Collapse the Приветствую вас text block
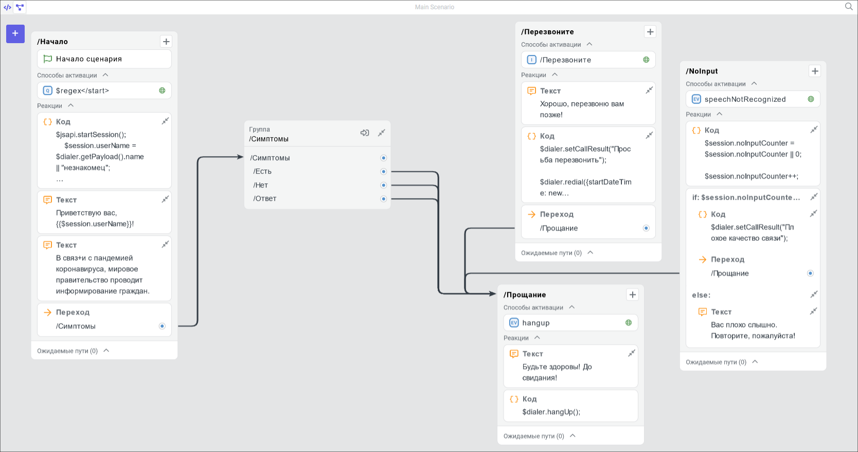This screenshot has height=452, width=858. [x=165, y=199]
